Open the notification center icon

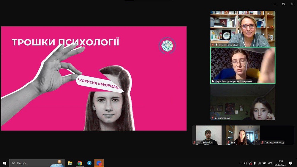point(290,163)
